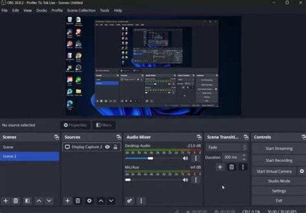306x213 pixels.
Task: Open the Fade transition dropdown
Action: 227,147
